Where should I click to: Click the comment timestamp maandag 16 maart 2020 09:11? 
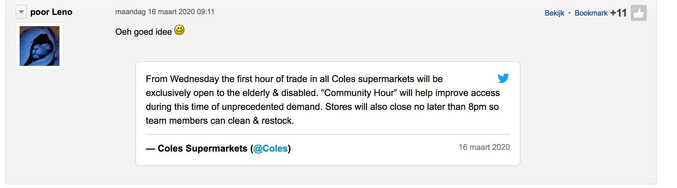coord(164,12)
